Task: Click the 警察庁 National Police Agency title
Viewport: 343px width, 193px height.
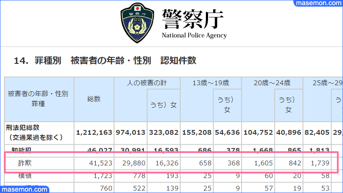Action: [x=194, y=24]
